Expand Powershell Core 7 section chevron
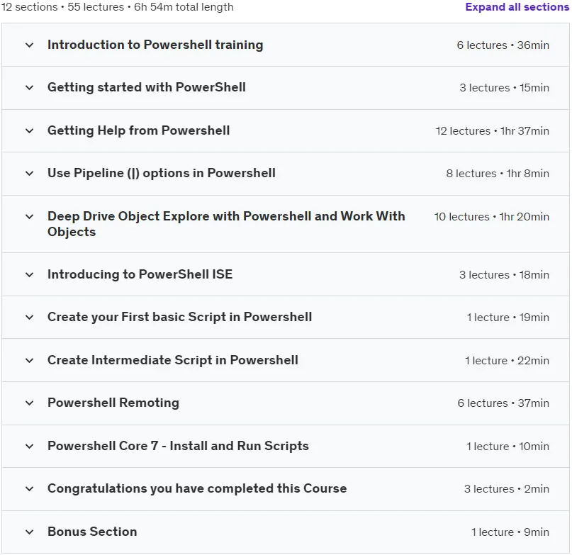The width and height of the screenshot is (572, 555). [x=30, y=447]
